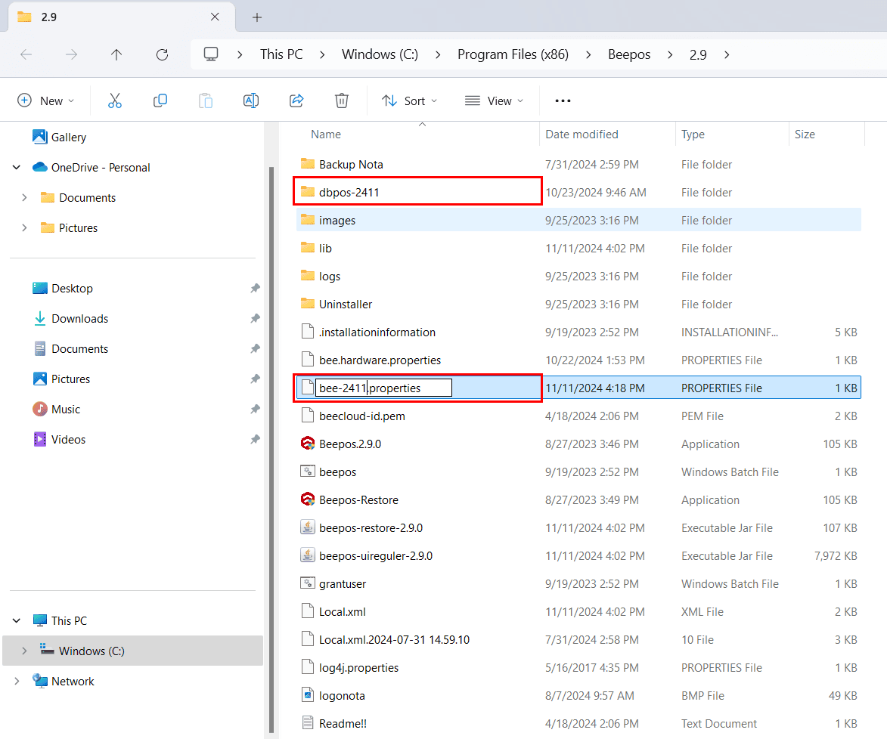Viewport: 887px width, 739px height.
Task: Click the Share icon in toolbar
Action: click(x=296, y=100)
